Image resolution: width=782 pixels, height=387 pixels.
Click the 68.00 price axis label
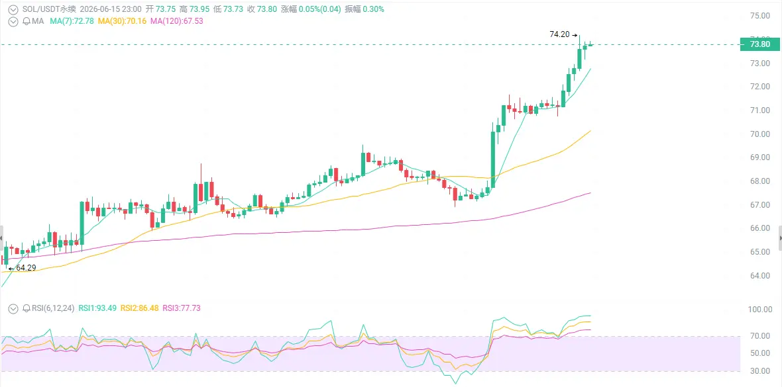point(761,181)
